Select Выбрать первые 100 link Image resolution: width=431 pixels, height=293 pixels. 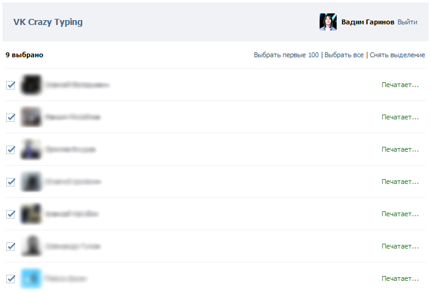(x=286, y=55)
